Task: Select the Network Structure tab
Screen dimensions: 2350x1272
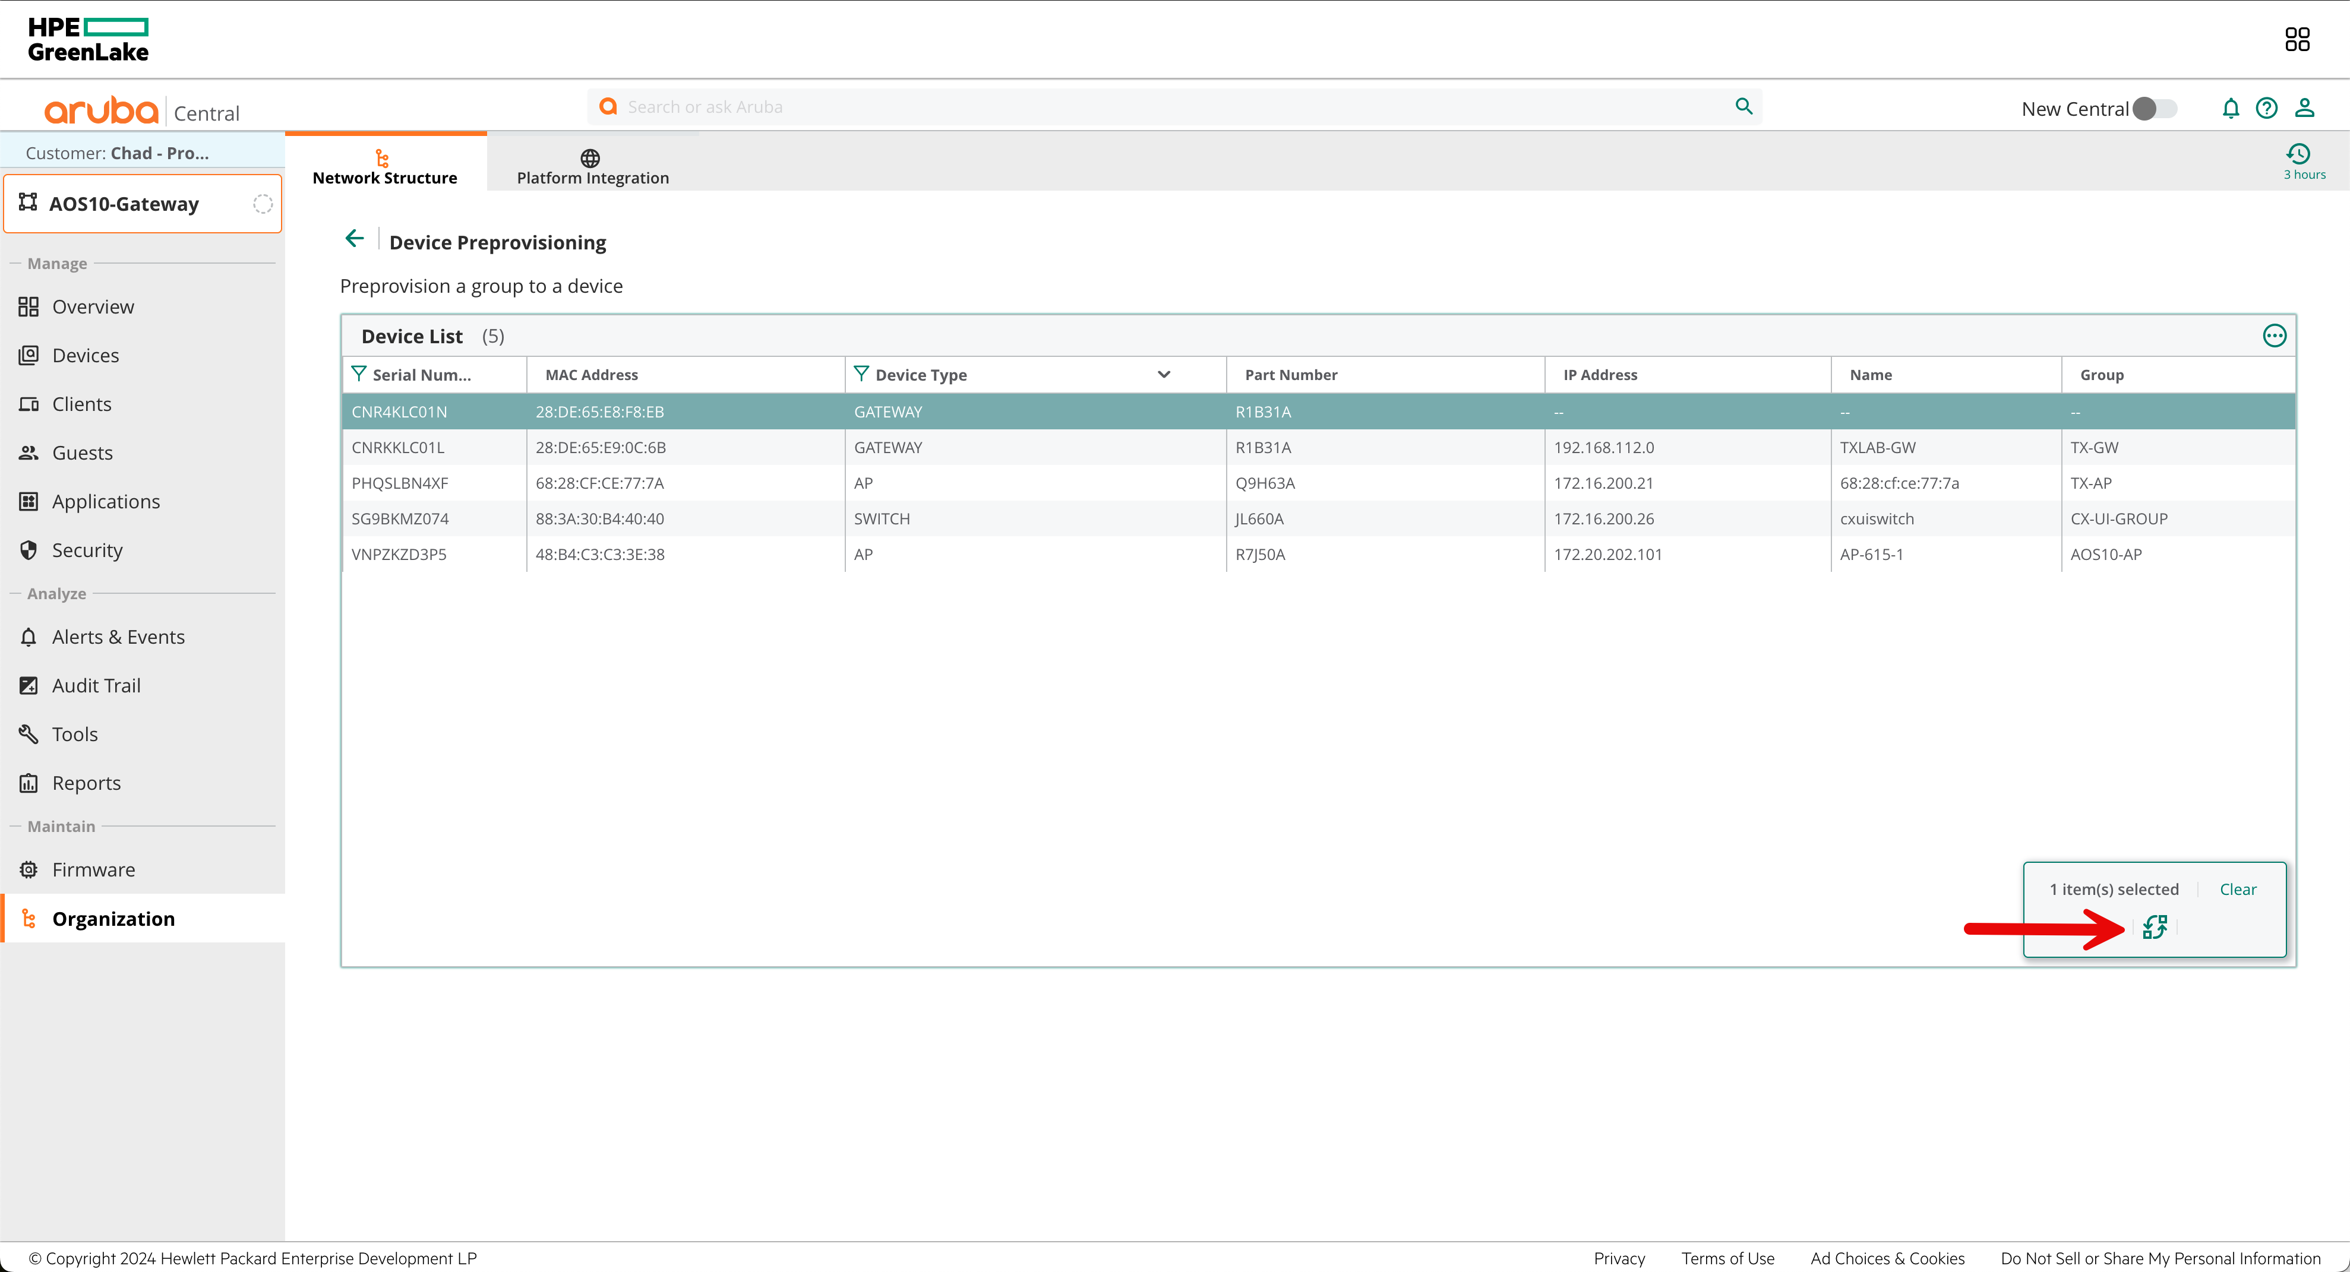Action: [384, 164]
